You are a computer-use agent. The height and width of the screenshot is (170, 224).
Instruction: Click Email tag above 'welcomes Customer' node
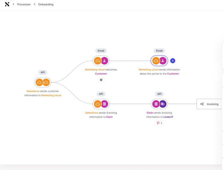pos(101,51)
